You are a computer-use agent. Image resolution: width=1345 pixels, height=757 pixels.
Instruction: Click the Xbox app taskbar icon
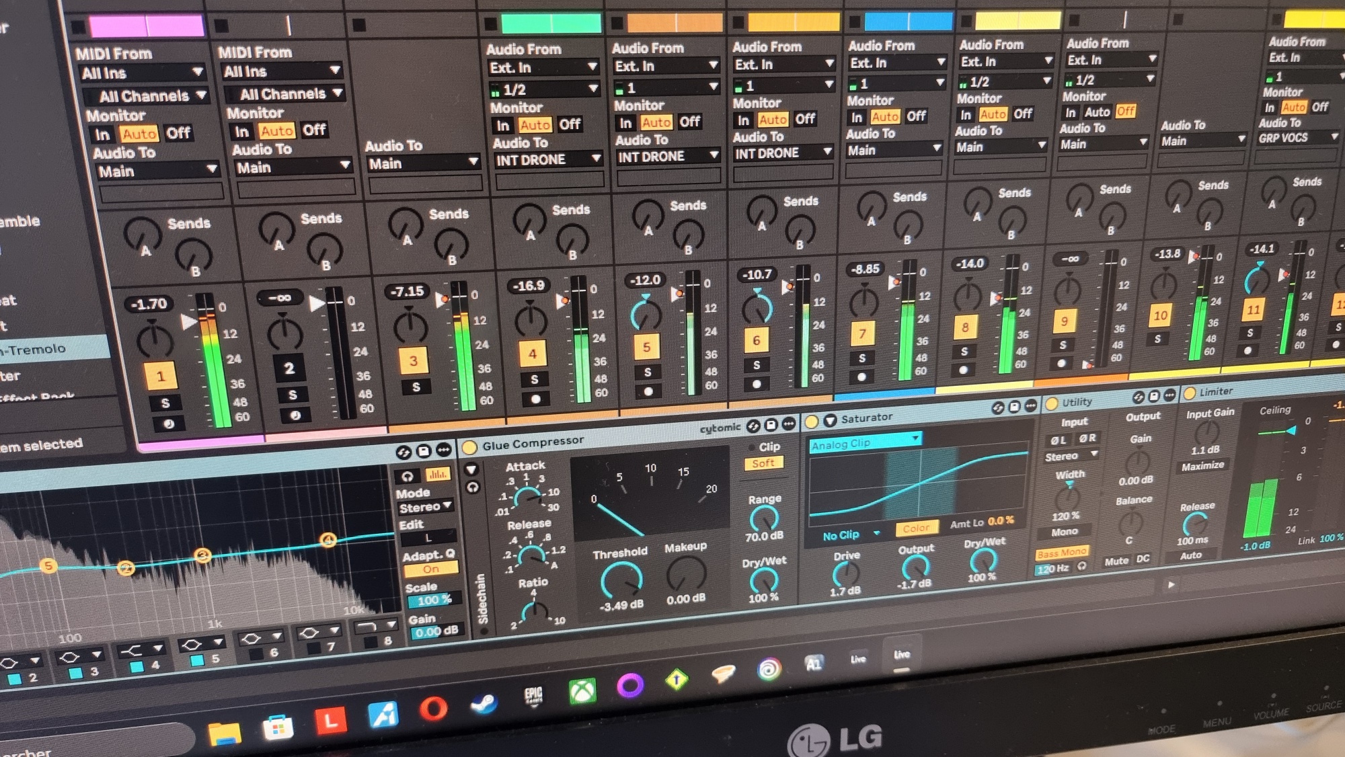582,690
